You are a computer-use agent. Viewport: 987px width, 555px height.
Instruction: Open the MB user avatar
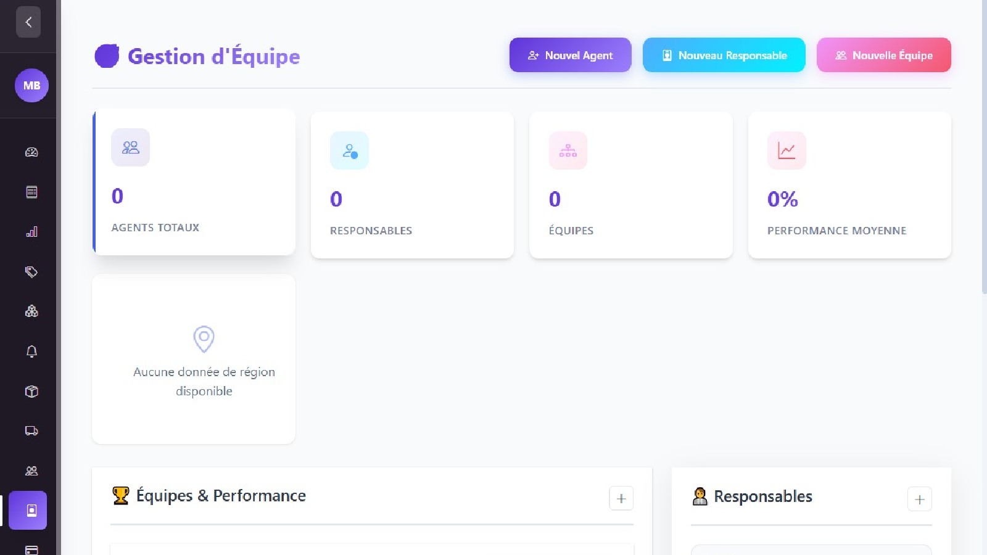click(x=31, y=85)
